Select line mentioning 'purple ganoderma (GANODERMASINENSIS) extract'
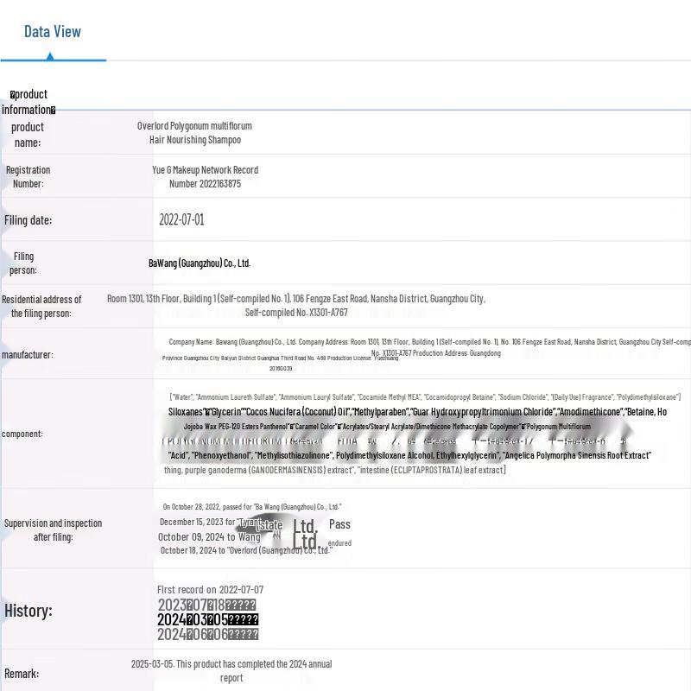 click(335, 470)
